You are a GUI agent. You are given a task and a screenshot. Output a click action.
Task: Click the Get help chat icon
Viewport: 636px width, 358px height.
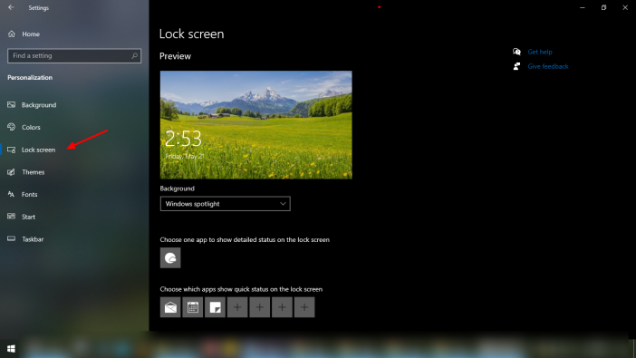[x=516, y=52]
